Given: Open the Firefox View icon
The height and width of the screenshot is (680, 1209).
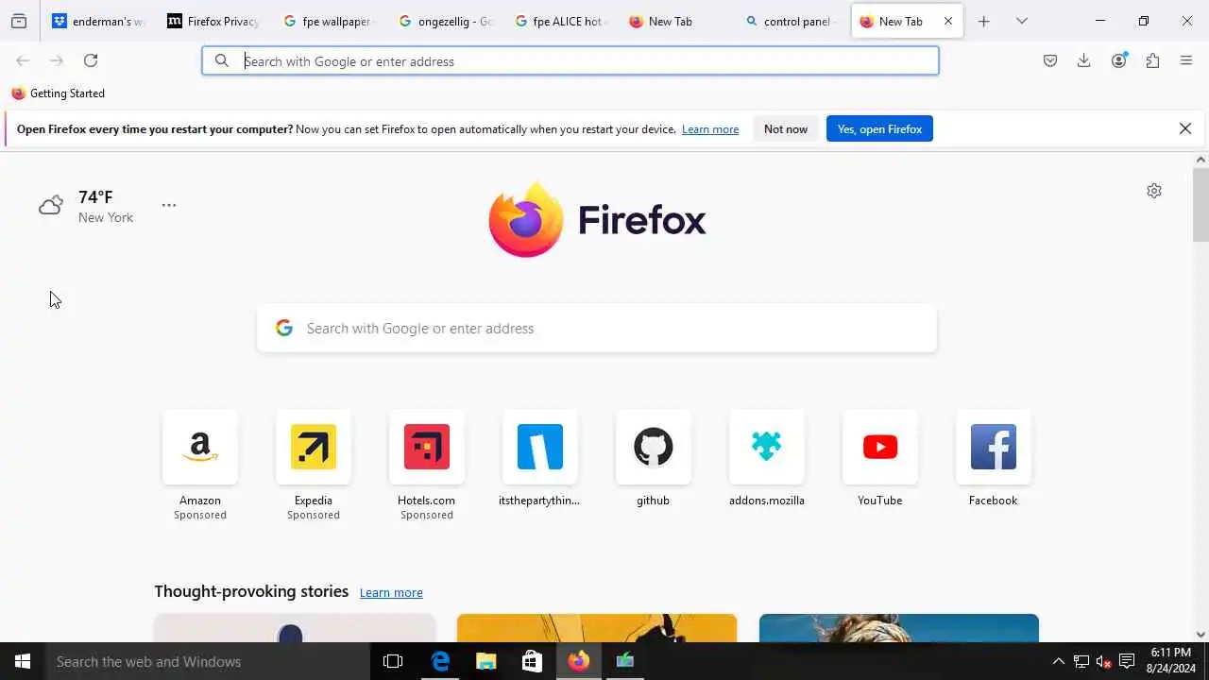Looking at the screenshot, I should (19, 21).
